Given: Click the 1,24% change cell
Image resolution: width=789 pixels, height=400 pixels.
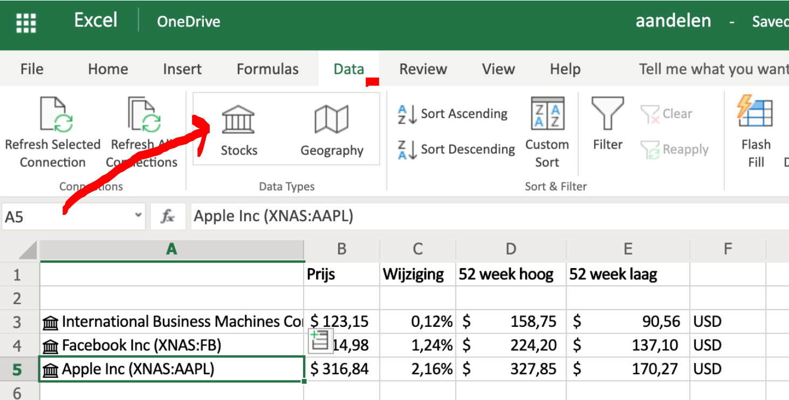Looking at the screenshot, I should [x=417, y=346].
